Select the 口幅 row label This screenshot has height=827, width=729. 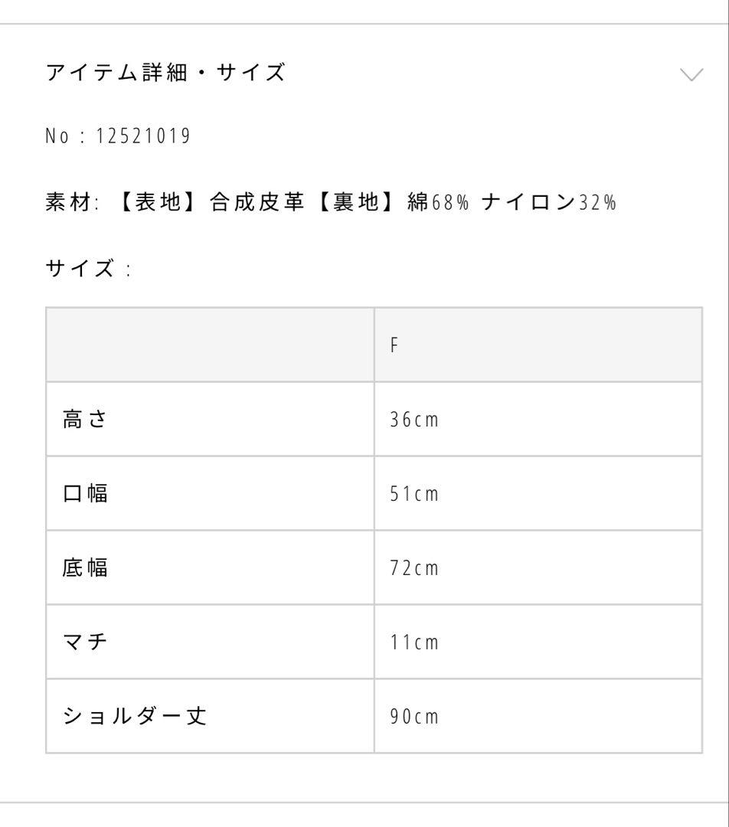[x=86, y=494]
